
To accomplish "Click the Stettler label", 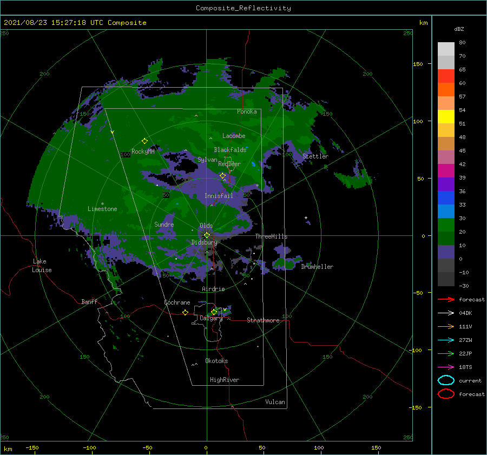I will (315, 156).
